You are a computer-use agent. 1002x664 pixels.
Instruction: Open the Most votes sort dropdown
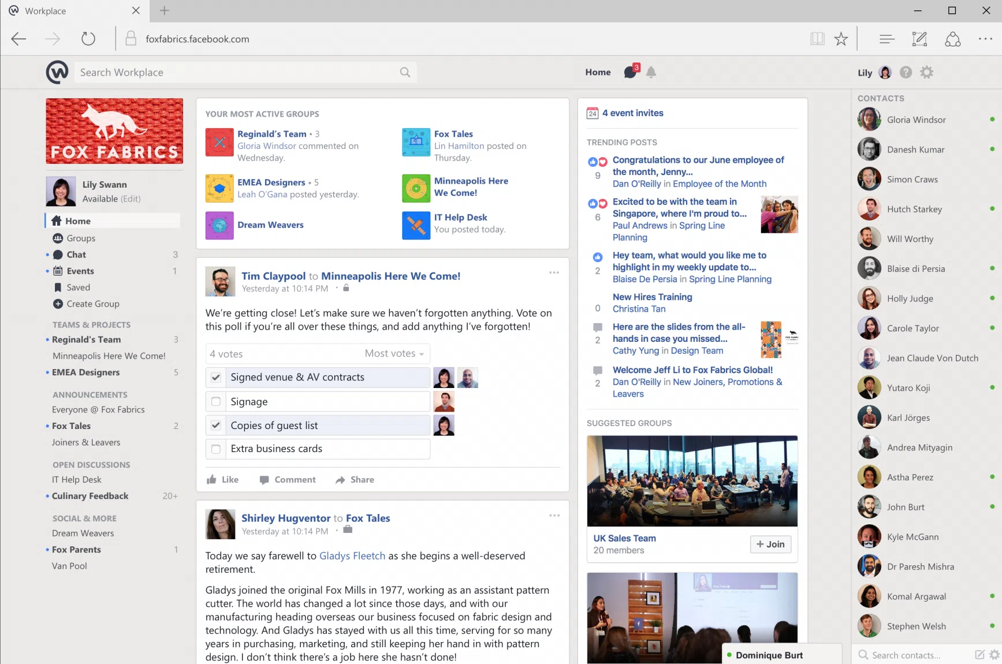394,353
